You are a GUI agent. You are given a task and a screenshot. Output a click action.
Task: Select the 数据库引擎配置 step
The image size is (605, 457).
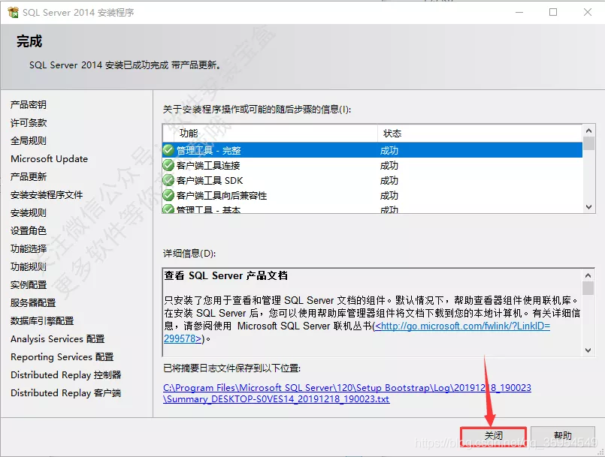click(42, 320)
